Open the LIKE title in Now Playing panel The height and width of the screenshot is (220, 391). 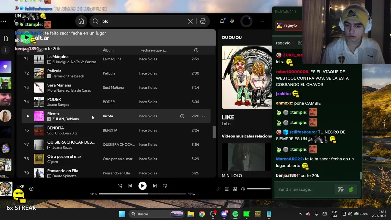228,117
